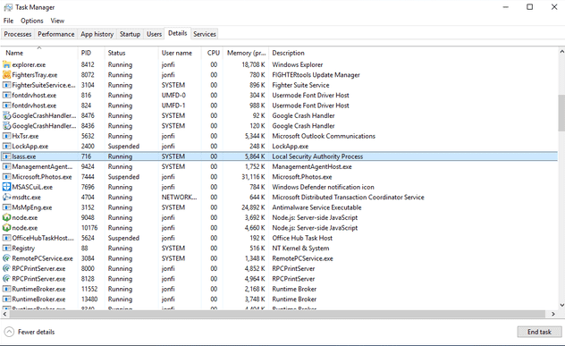Sort by the CPU column header
The width and height of the screenshot is (565, 346).
click(x=212, y=53)
